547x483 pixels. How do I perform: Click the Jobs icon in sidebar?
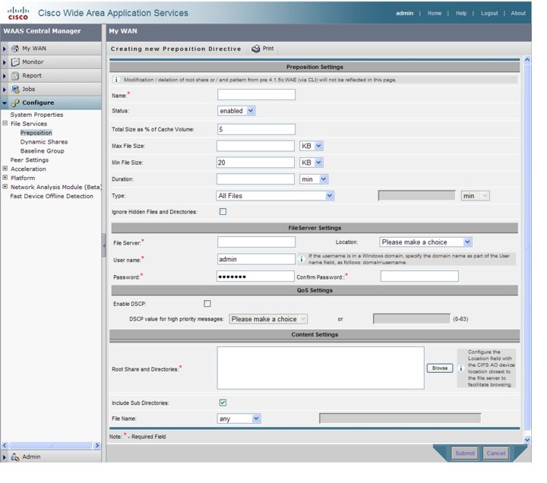click(x=15, y=90)
